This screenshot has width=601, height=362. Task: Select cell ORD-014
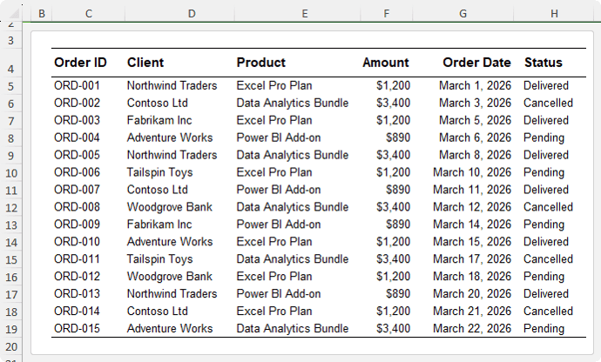click(x=77, y=311)
